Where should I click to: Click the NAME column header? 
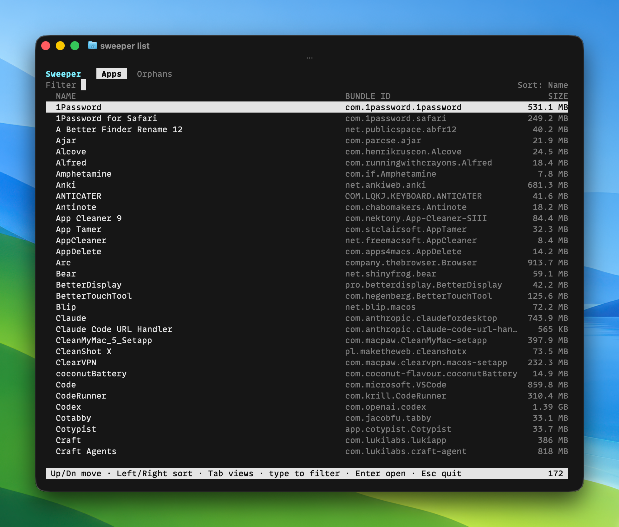pos(66,96)
